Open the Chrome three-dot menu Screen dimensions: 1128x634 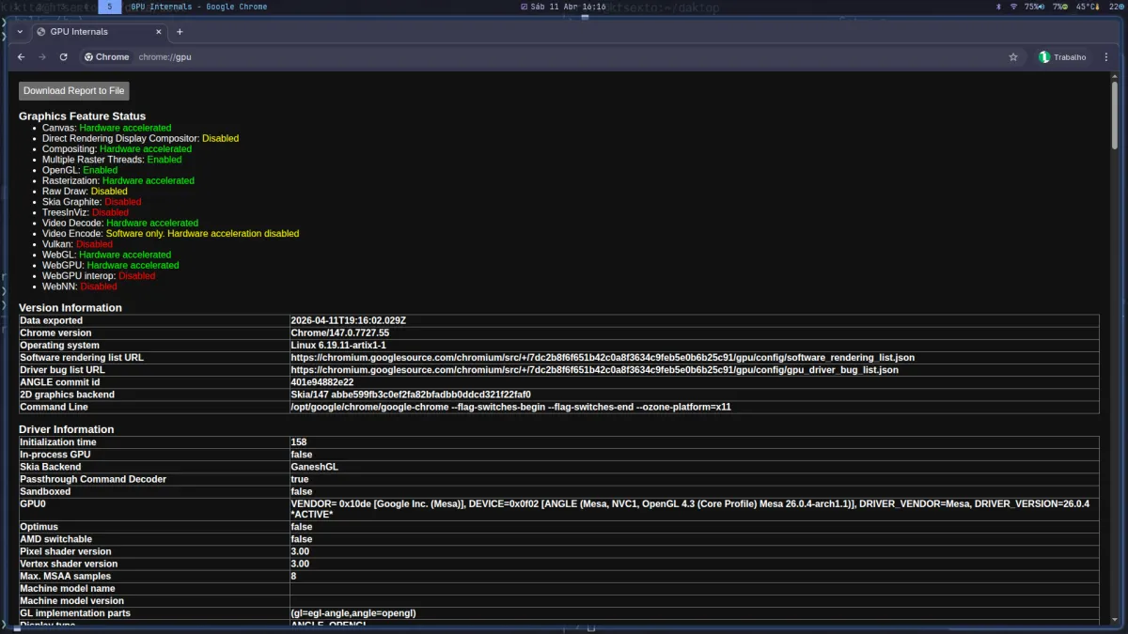click(1107, 57)
